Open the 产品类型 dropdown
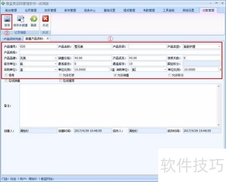Screen dimensions: 226x182 tap(219, 47)
